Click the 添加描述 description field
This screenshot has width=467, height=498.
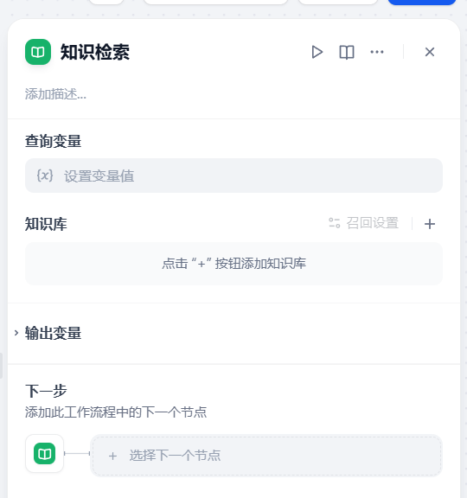coord(55,94)
